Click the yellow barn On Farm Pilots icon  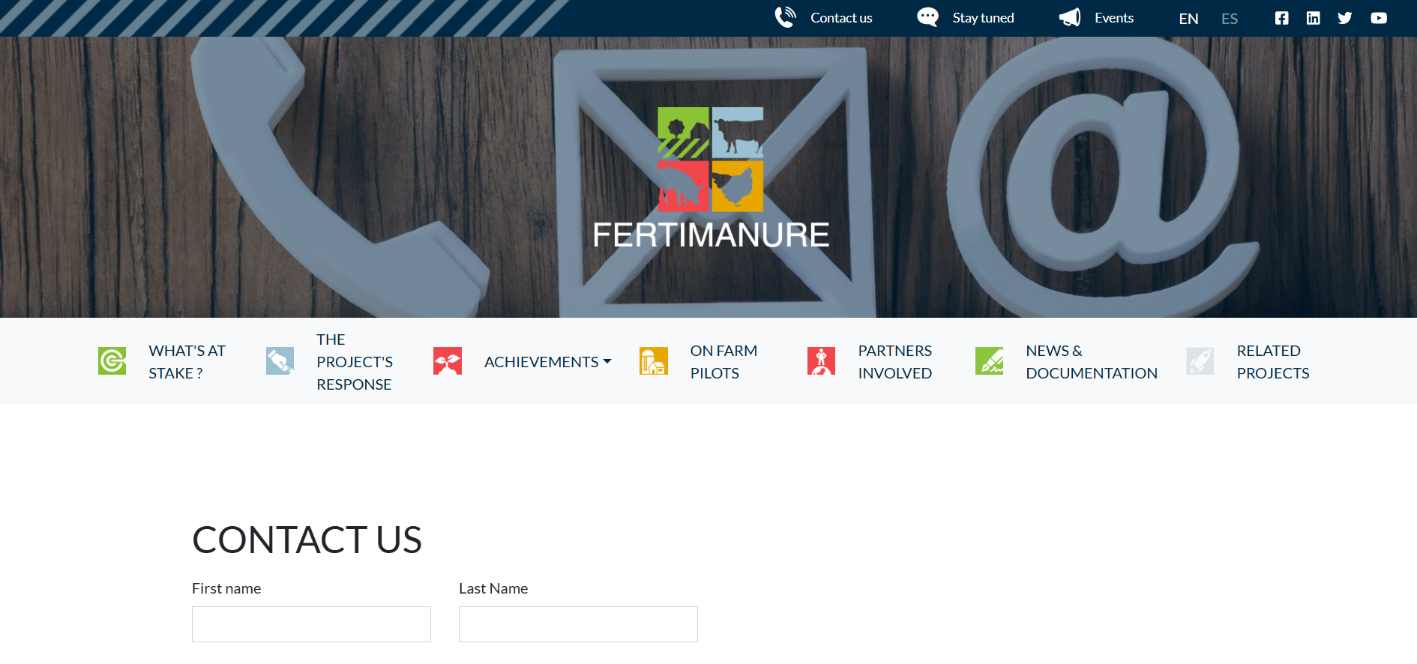click(654, 361)
